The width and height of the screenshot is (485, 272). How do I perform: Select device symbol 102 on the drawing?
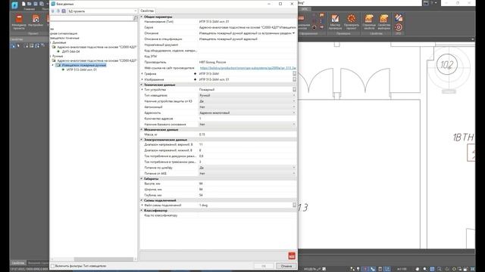[x=446, y=65]
